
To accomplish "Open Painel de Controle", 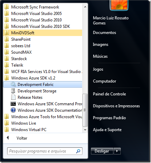I will [x=109, y=94].
